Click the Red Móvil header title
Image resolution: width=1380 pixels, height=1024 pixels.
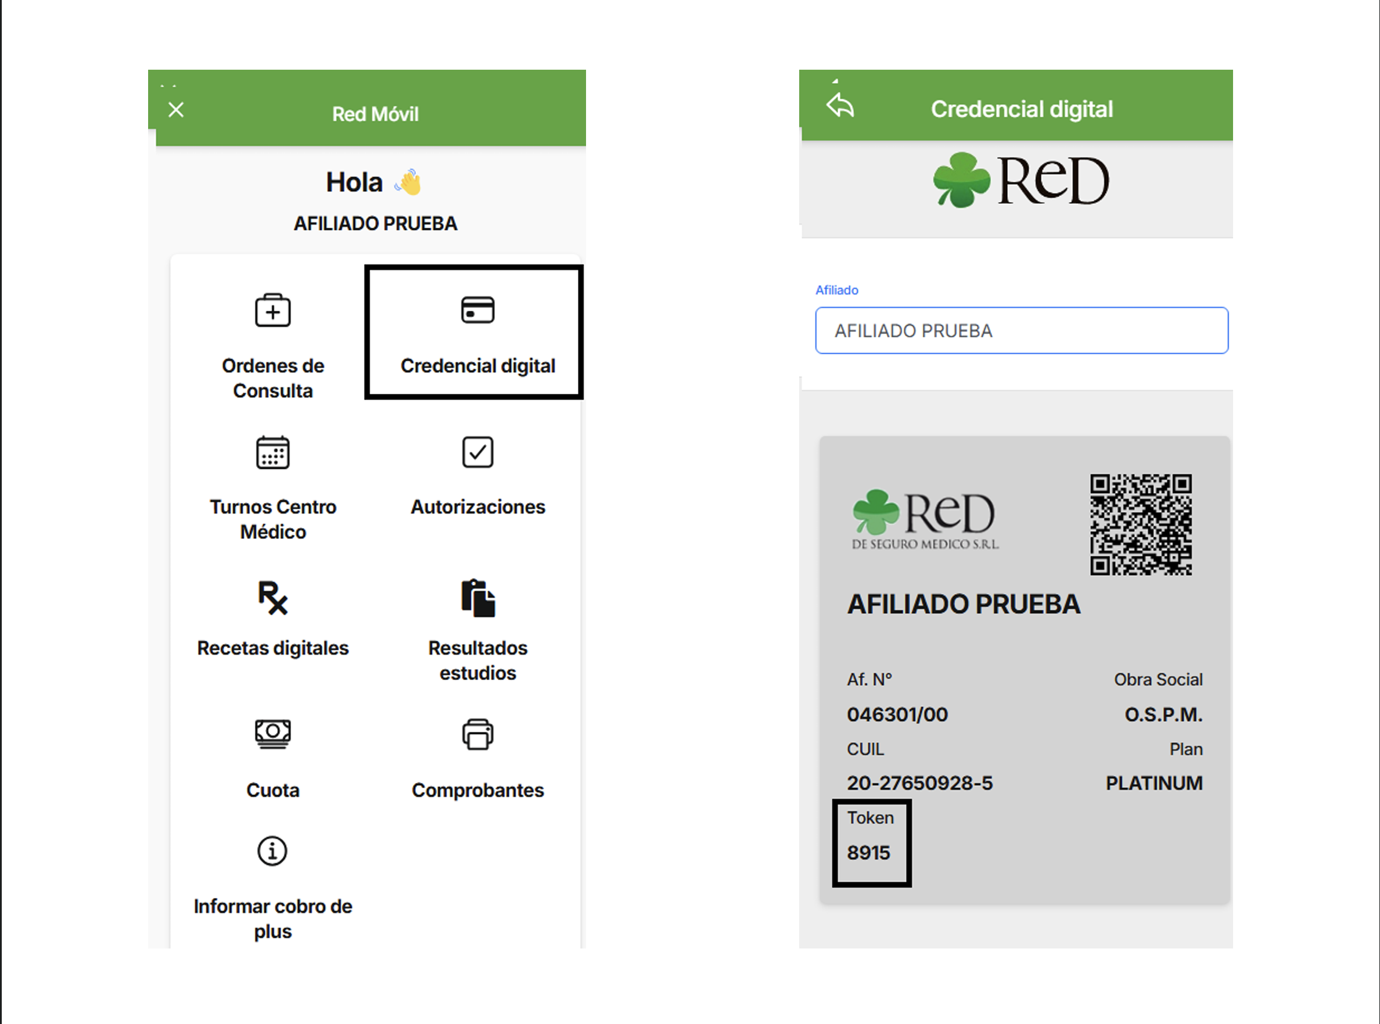tap(376, 114)
